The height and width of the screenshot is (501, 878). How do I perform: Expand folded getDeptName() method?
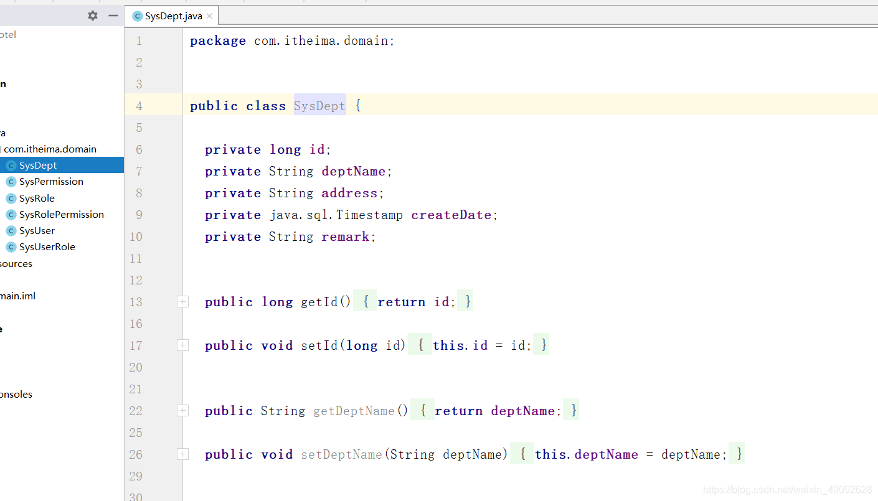(182, 411)
